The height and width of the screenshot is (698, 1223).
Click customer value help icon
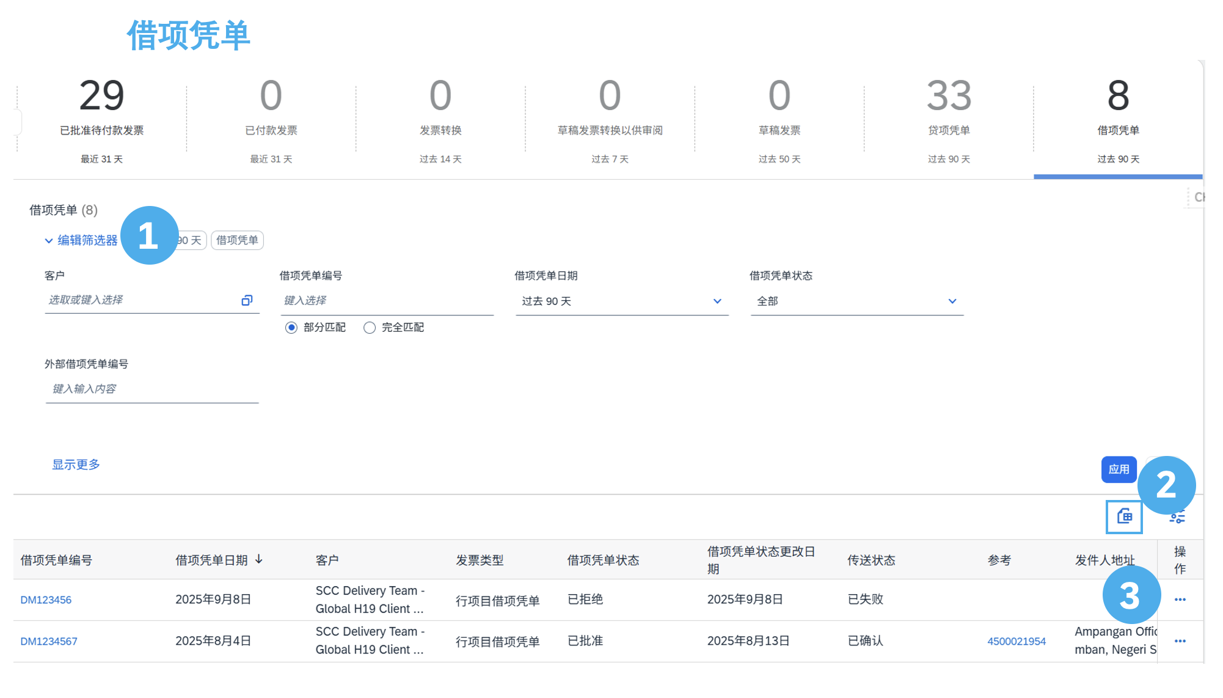[247, 300]
